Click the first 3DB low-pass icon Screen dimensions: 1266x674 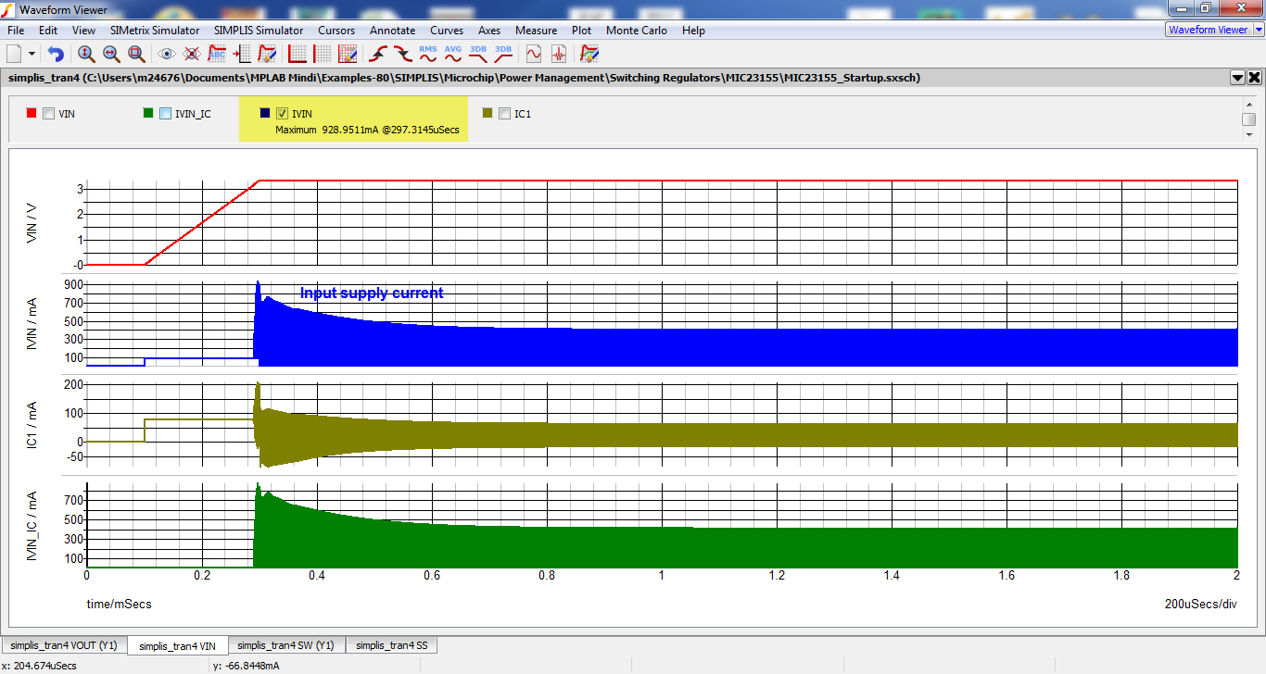[x=478, y=54]
